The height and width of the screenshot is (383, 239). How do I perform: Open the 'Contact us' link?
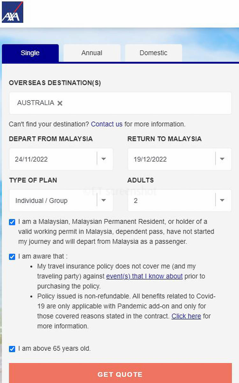coord(107,124)
